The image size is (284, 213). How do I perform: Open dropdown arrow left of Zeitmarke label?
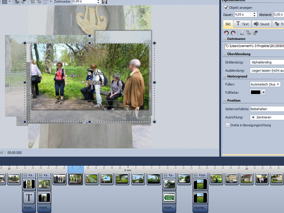[50, 1]
